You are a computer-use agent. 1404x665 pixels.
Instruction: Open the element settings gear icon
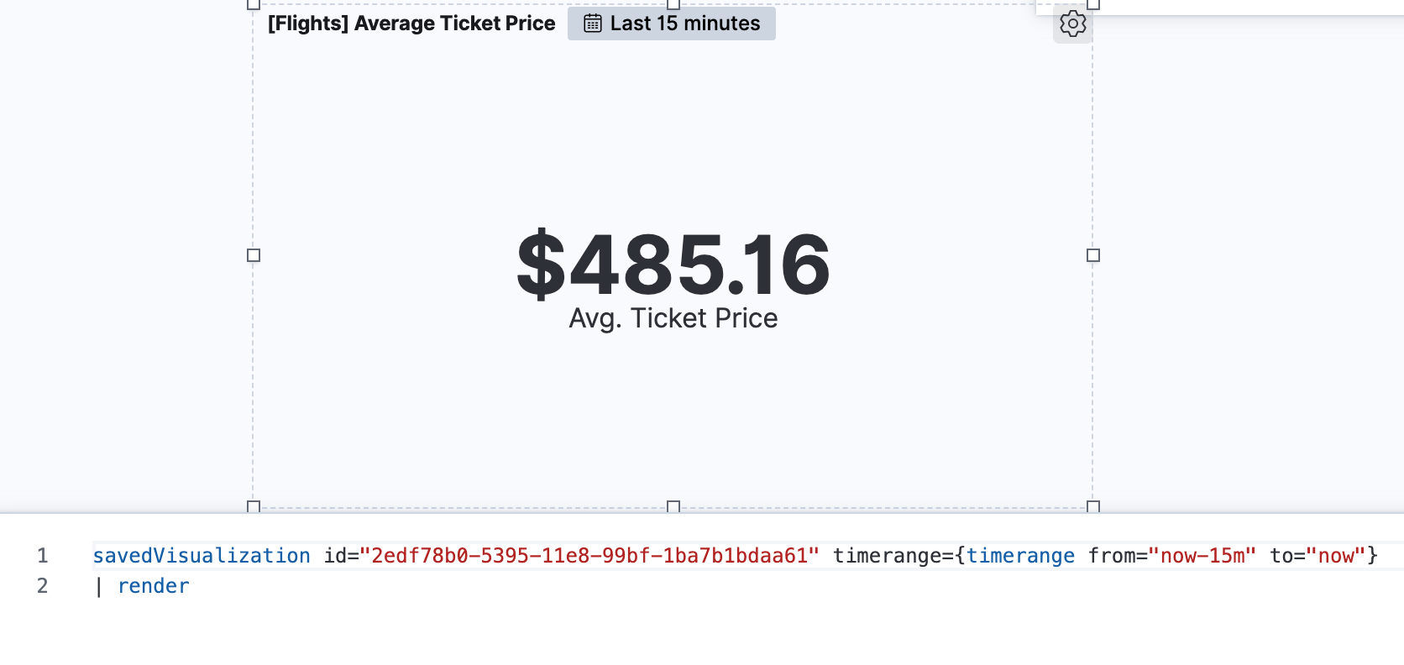pos(1072,25)
